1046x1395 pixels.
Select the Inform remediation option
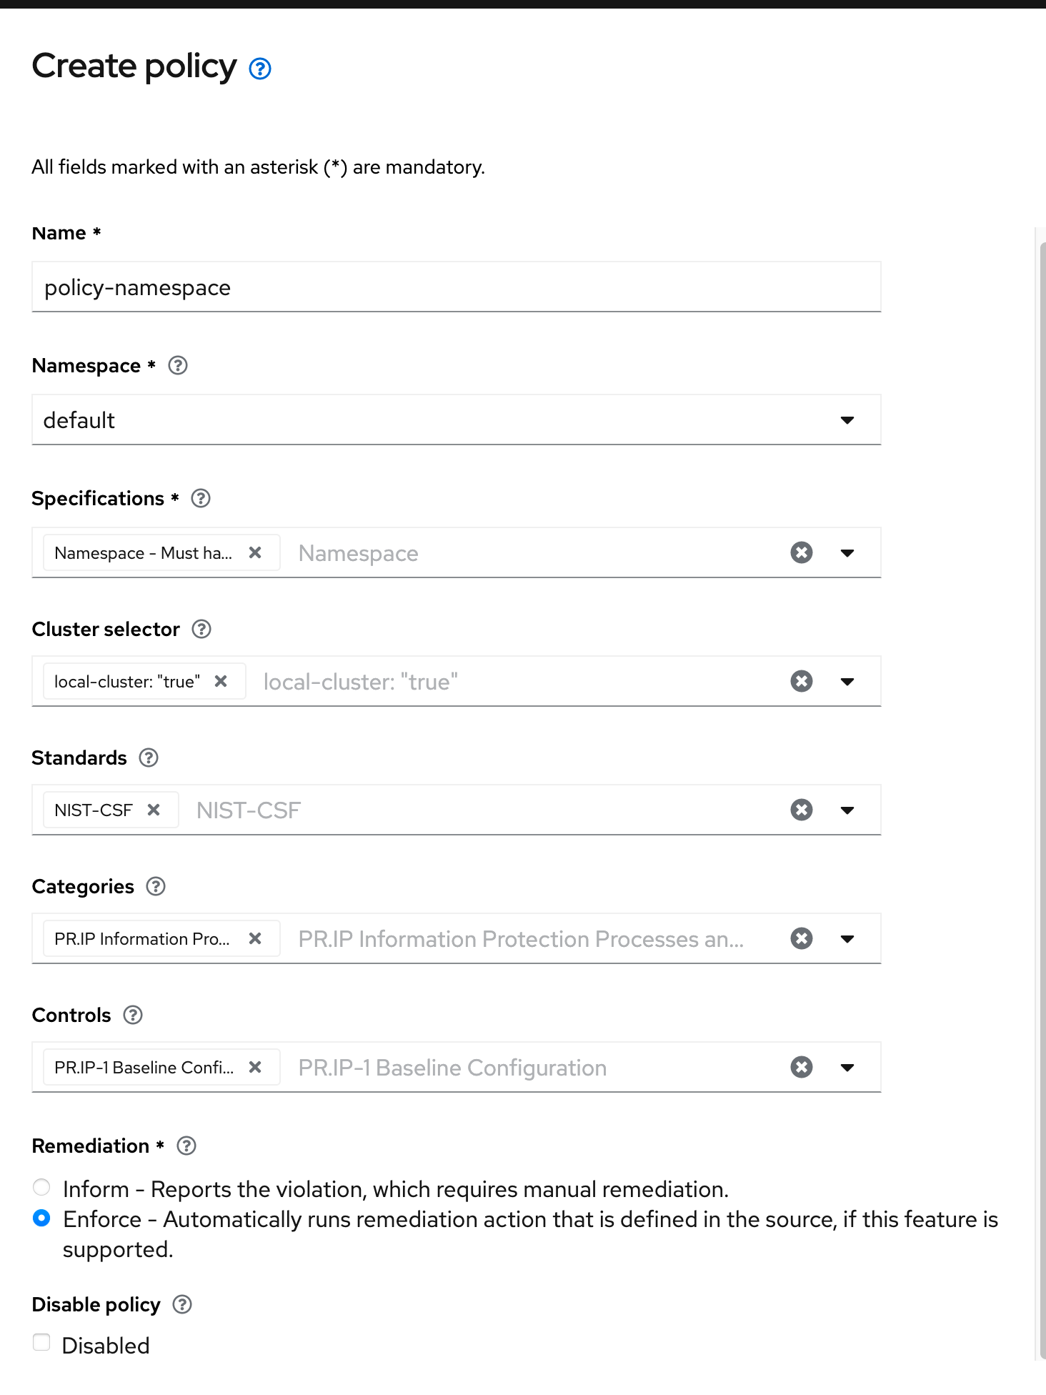[x=42, y=1188]
